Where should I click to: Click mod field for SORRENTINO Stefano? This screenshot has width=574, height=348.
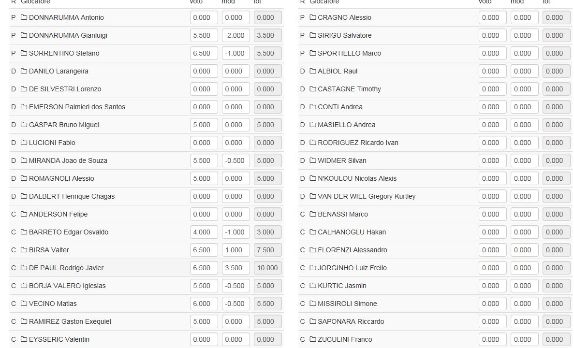coord(235,53)
